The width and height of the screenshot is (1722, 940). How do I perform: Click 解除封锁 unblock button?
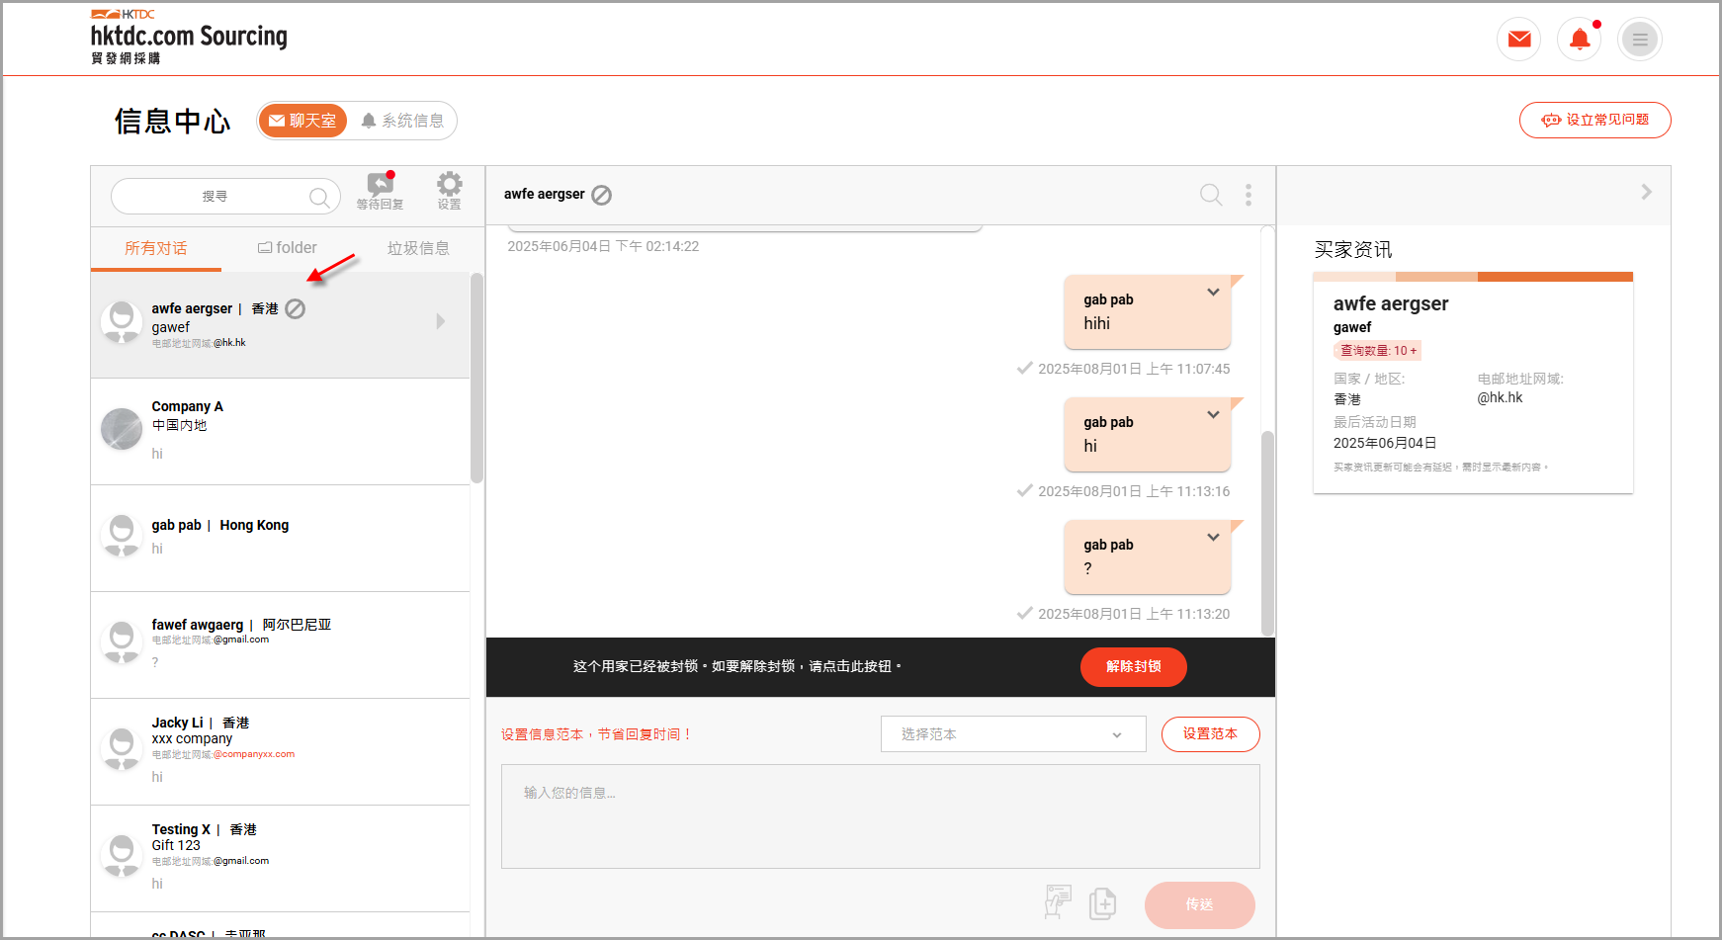click(x=1134, y=667)
